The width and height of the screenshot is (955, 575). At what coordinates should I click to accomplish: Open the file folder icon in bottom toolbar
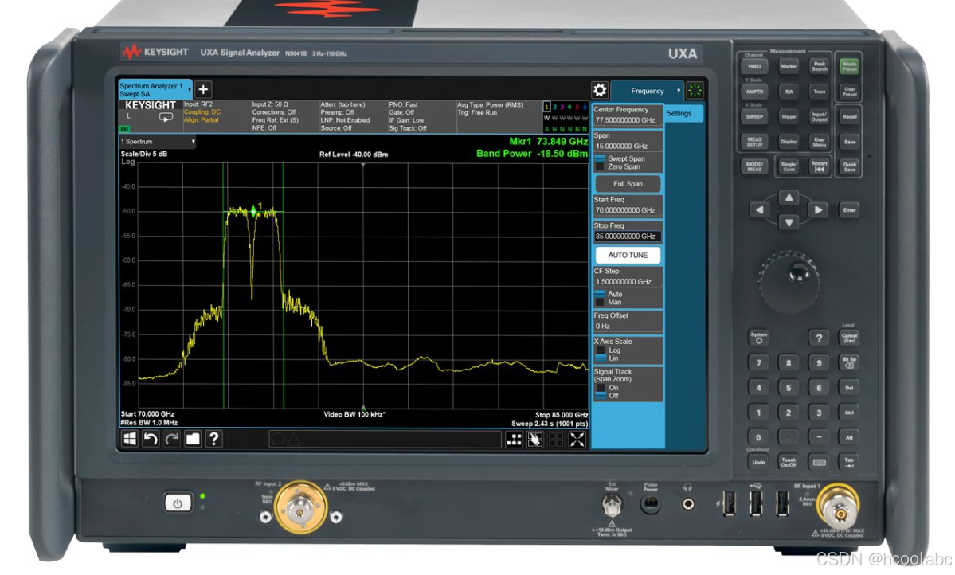193,439
